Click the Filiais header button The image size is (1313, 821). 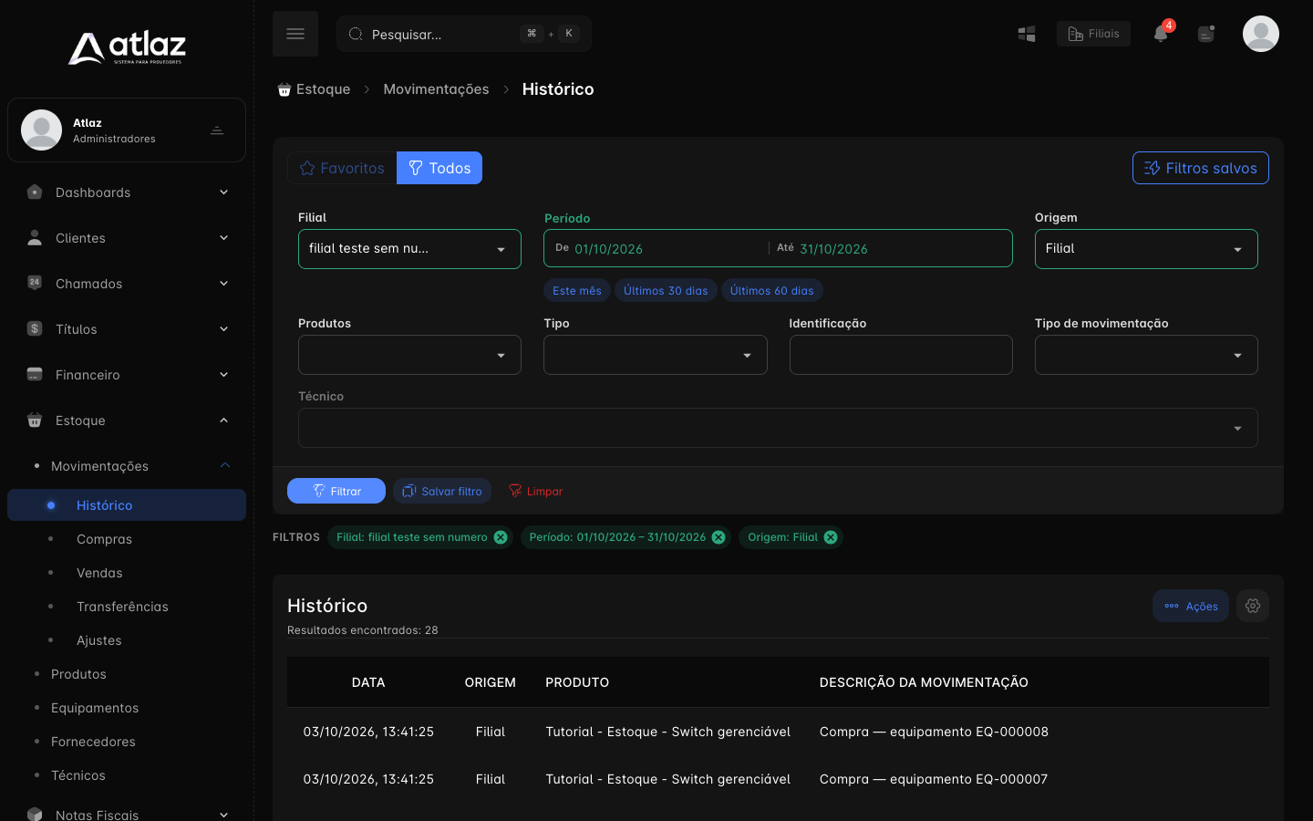[1093, 34]
